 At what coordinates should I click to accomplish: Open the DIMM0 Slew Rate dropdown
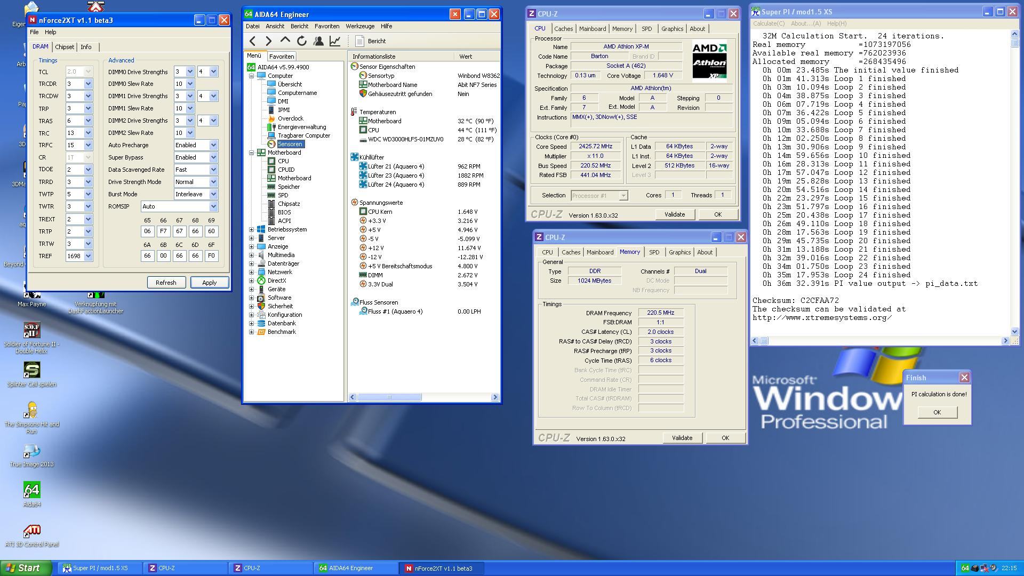[x=190, y=84]
